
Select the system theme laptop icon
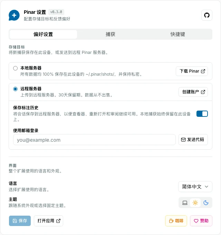[185, 203]
